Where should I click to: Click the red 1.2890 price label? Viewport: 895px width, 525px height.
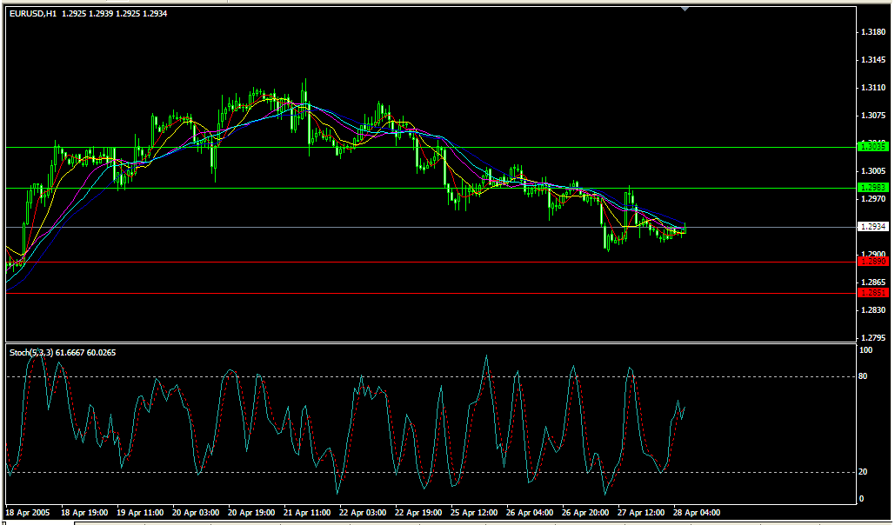pyautogui.click(x=872, y=262)
